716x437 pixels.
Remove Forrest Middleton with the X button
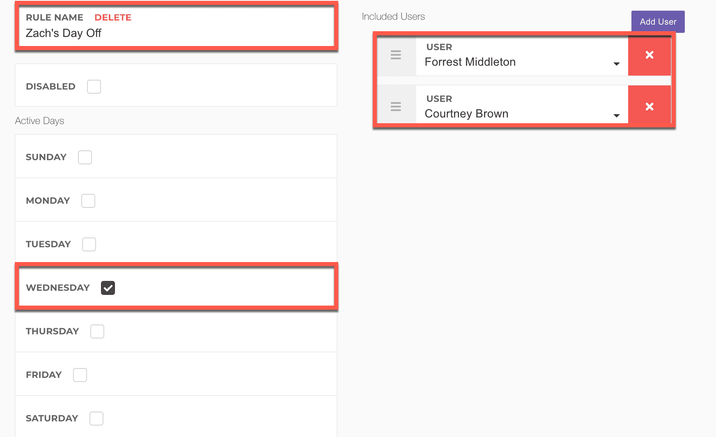(x=649, y=55)
